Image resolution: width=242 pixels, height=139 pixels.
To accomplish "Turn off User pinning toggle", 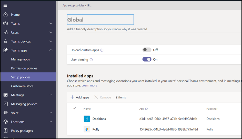I will click(x=147, y=59).
